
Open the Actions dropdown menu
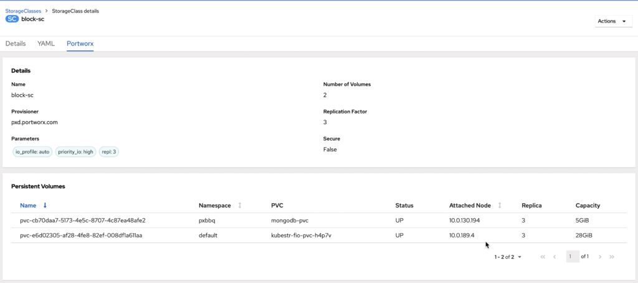[x=612, y=21]
